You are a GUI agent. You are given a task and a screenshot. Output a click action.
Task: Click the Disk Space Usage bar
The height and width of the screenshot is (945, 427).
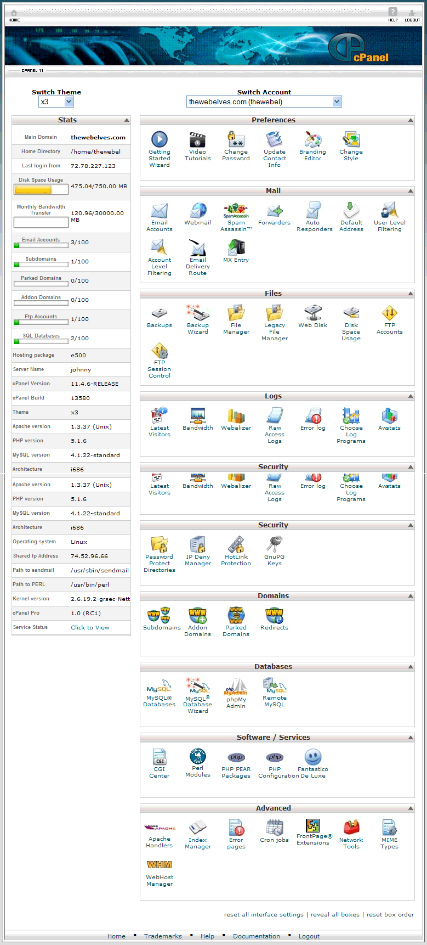point(41,189)
